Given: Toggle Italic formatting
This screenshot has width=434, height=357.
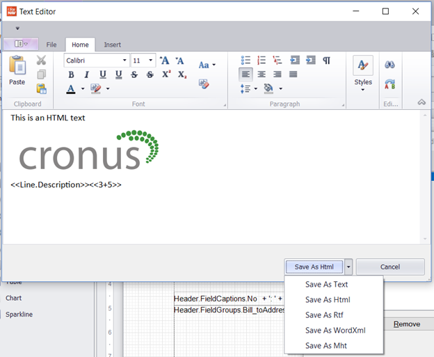Looking at the screenshot, I should pyautogui.click(x=87, y=74).
